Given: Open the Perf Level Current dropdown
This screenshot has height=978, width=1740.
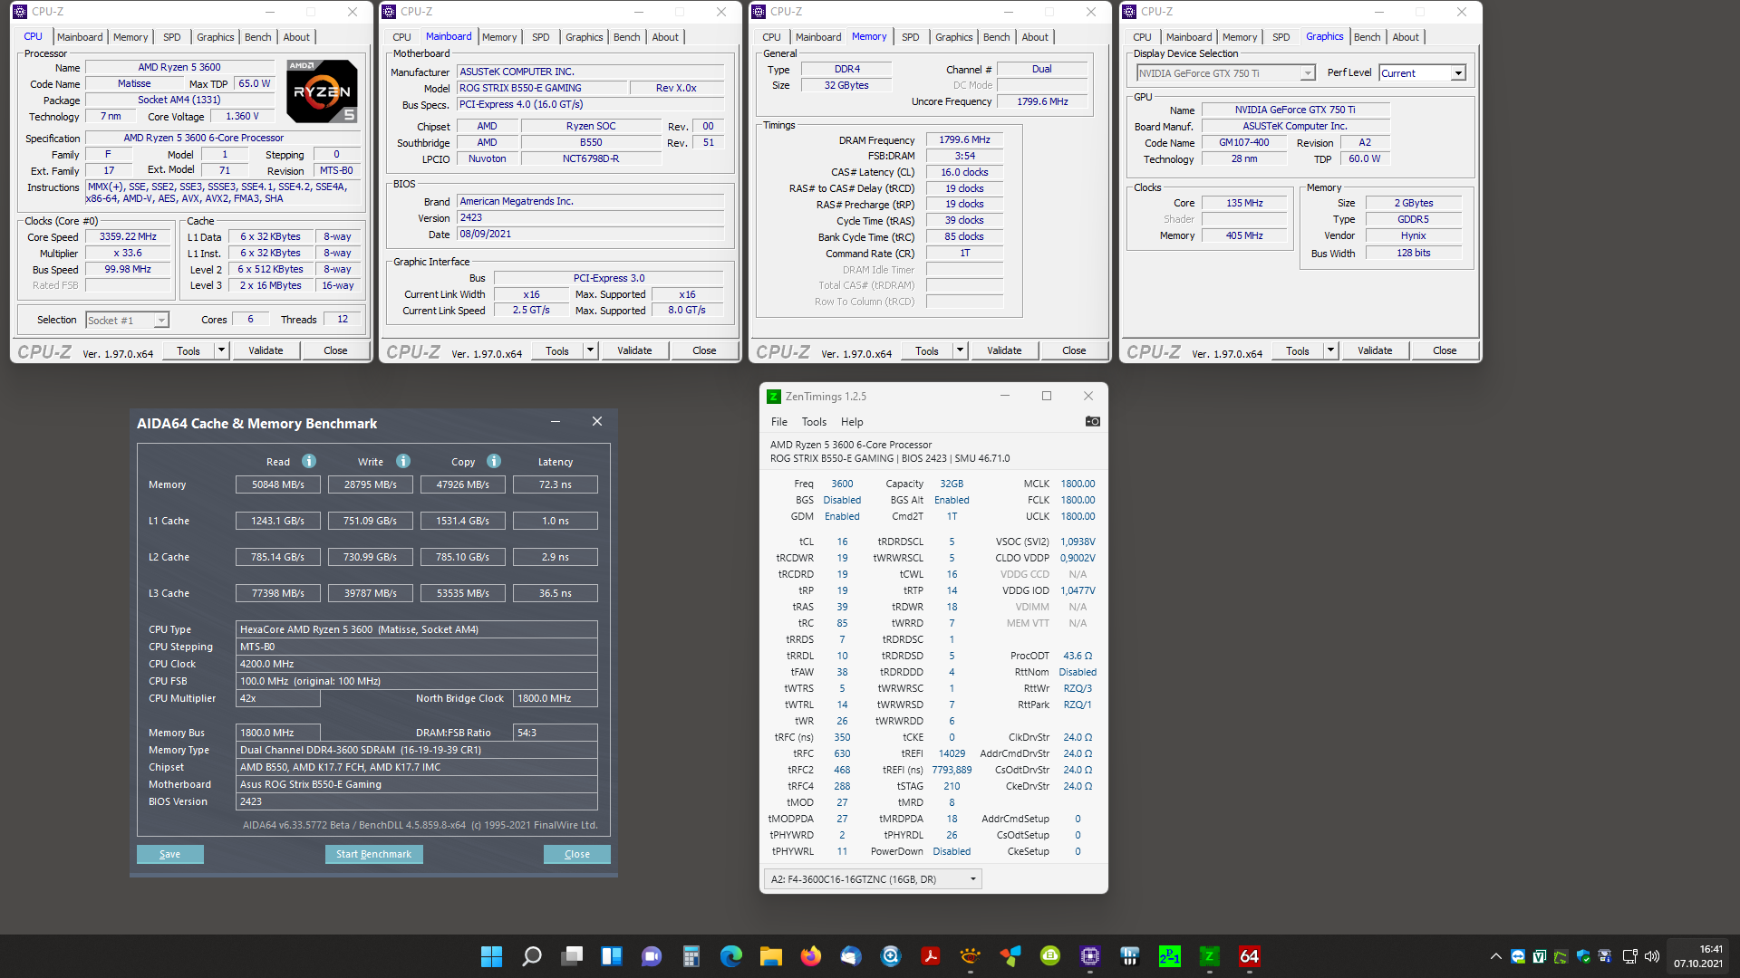Looking at the screenshot, I should click(1457, 73).
